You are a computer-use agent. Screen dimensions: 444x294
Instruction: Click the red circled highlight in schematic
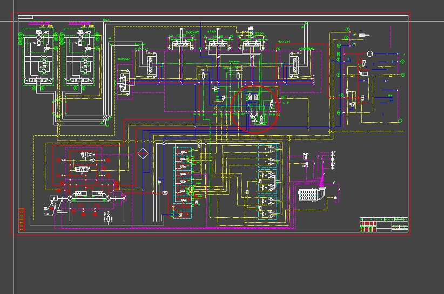pos(255,109)
